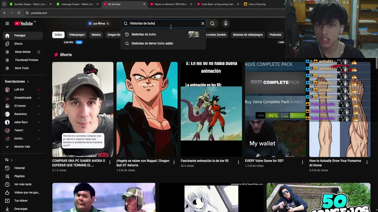Click the magnifier search button
Image resolution: width=378 pixels, height=212 pixels.
pyautogui.click(x=212, y=24)
